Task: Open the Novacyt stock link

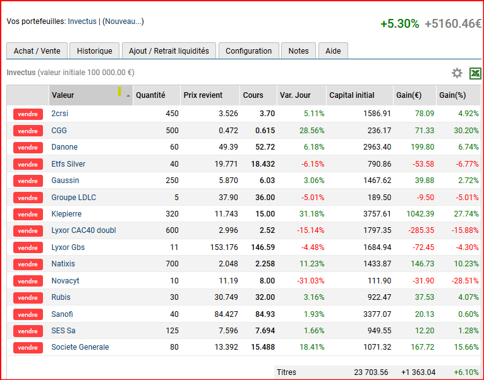Action: point(65,281)
